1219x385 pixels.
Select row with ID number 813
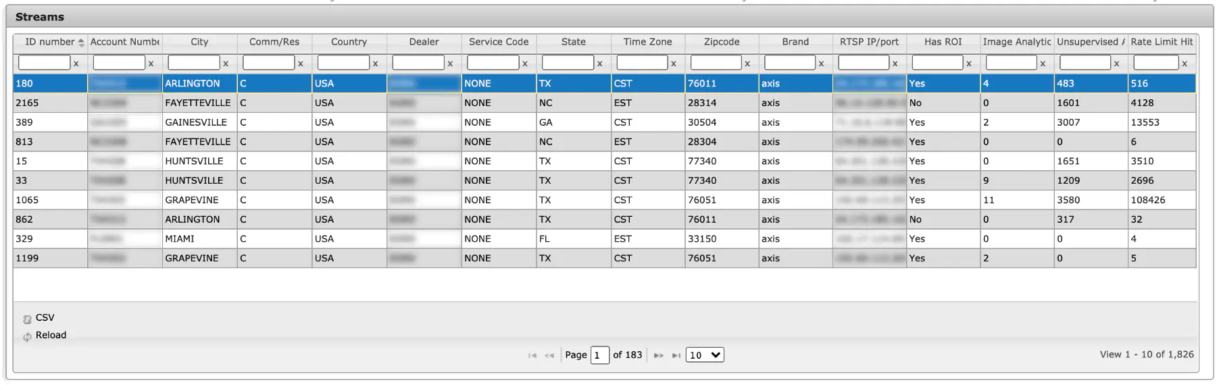(605, 142)
